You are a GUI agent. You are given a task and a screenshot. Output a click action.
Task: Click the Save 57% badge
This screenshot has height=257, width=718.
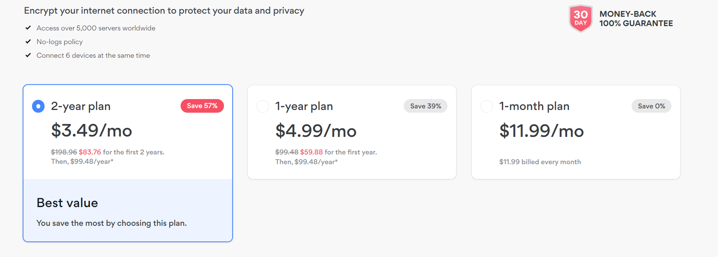202,106
